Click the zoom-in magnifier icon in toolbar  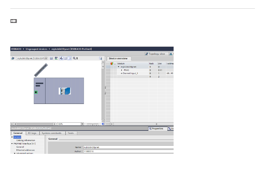coord(74,58)
